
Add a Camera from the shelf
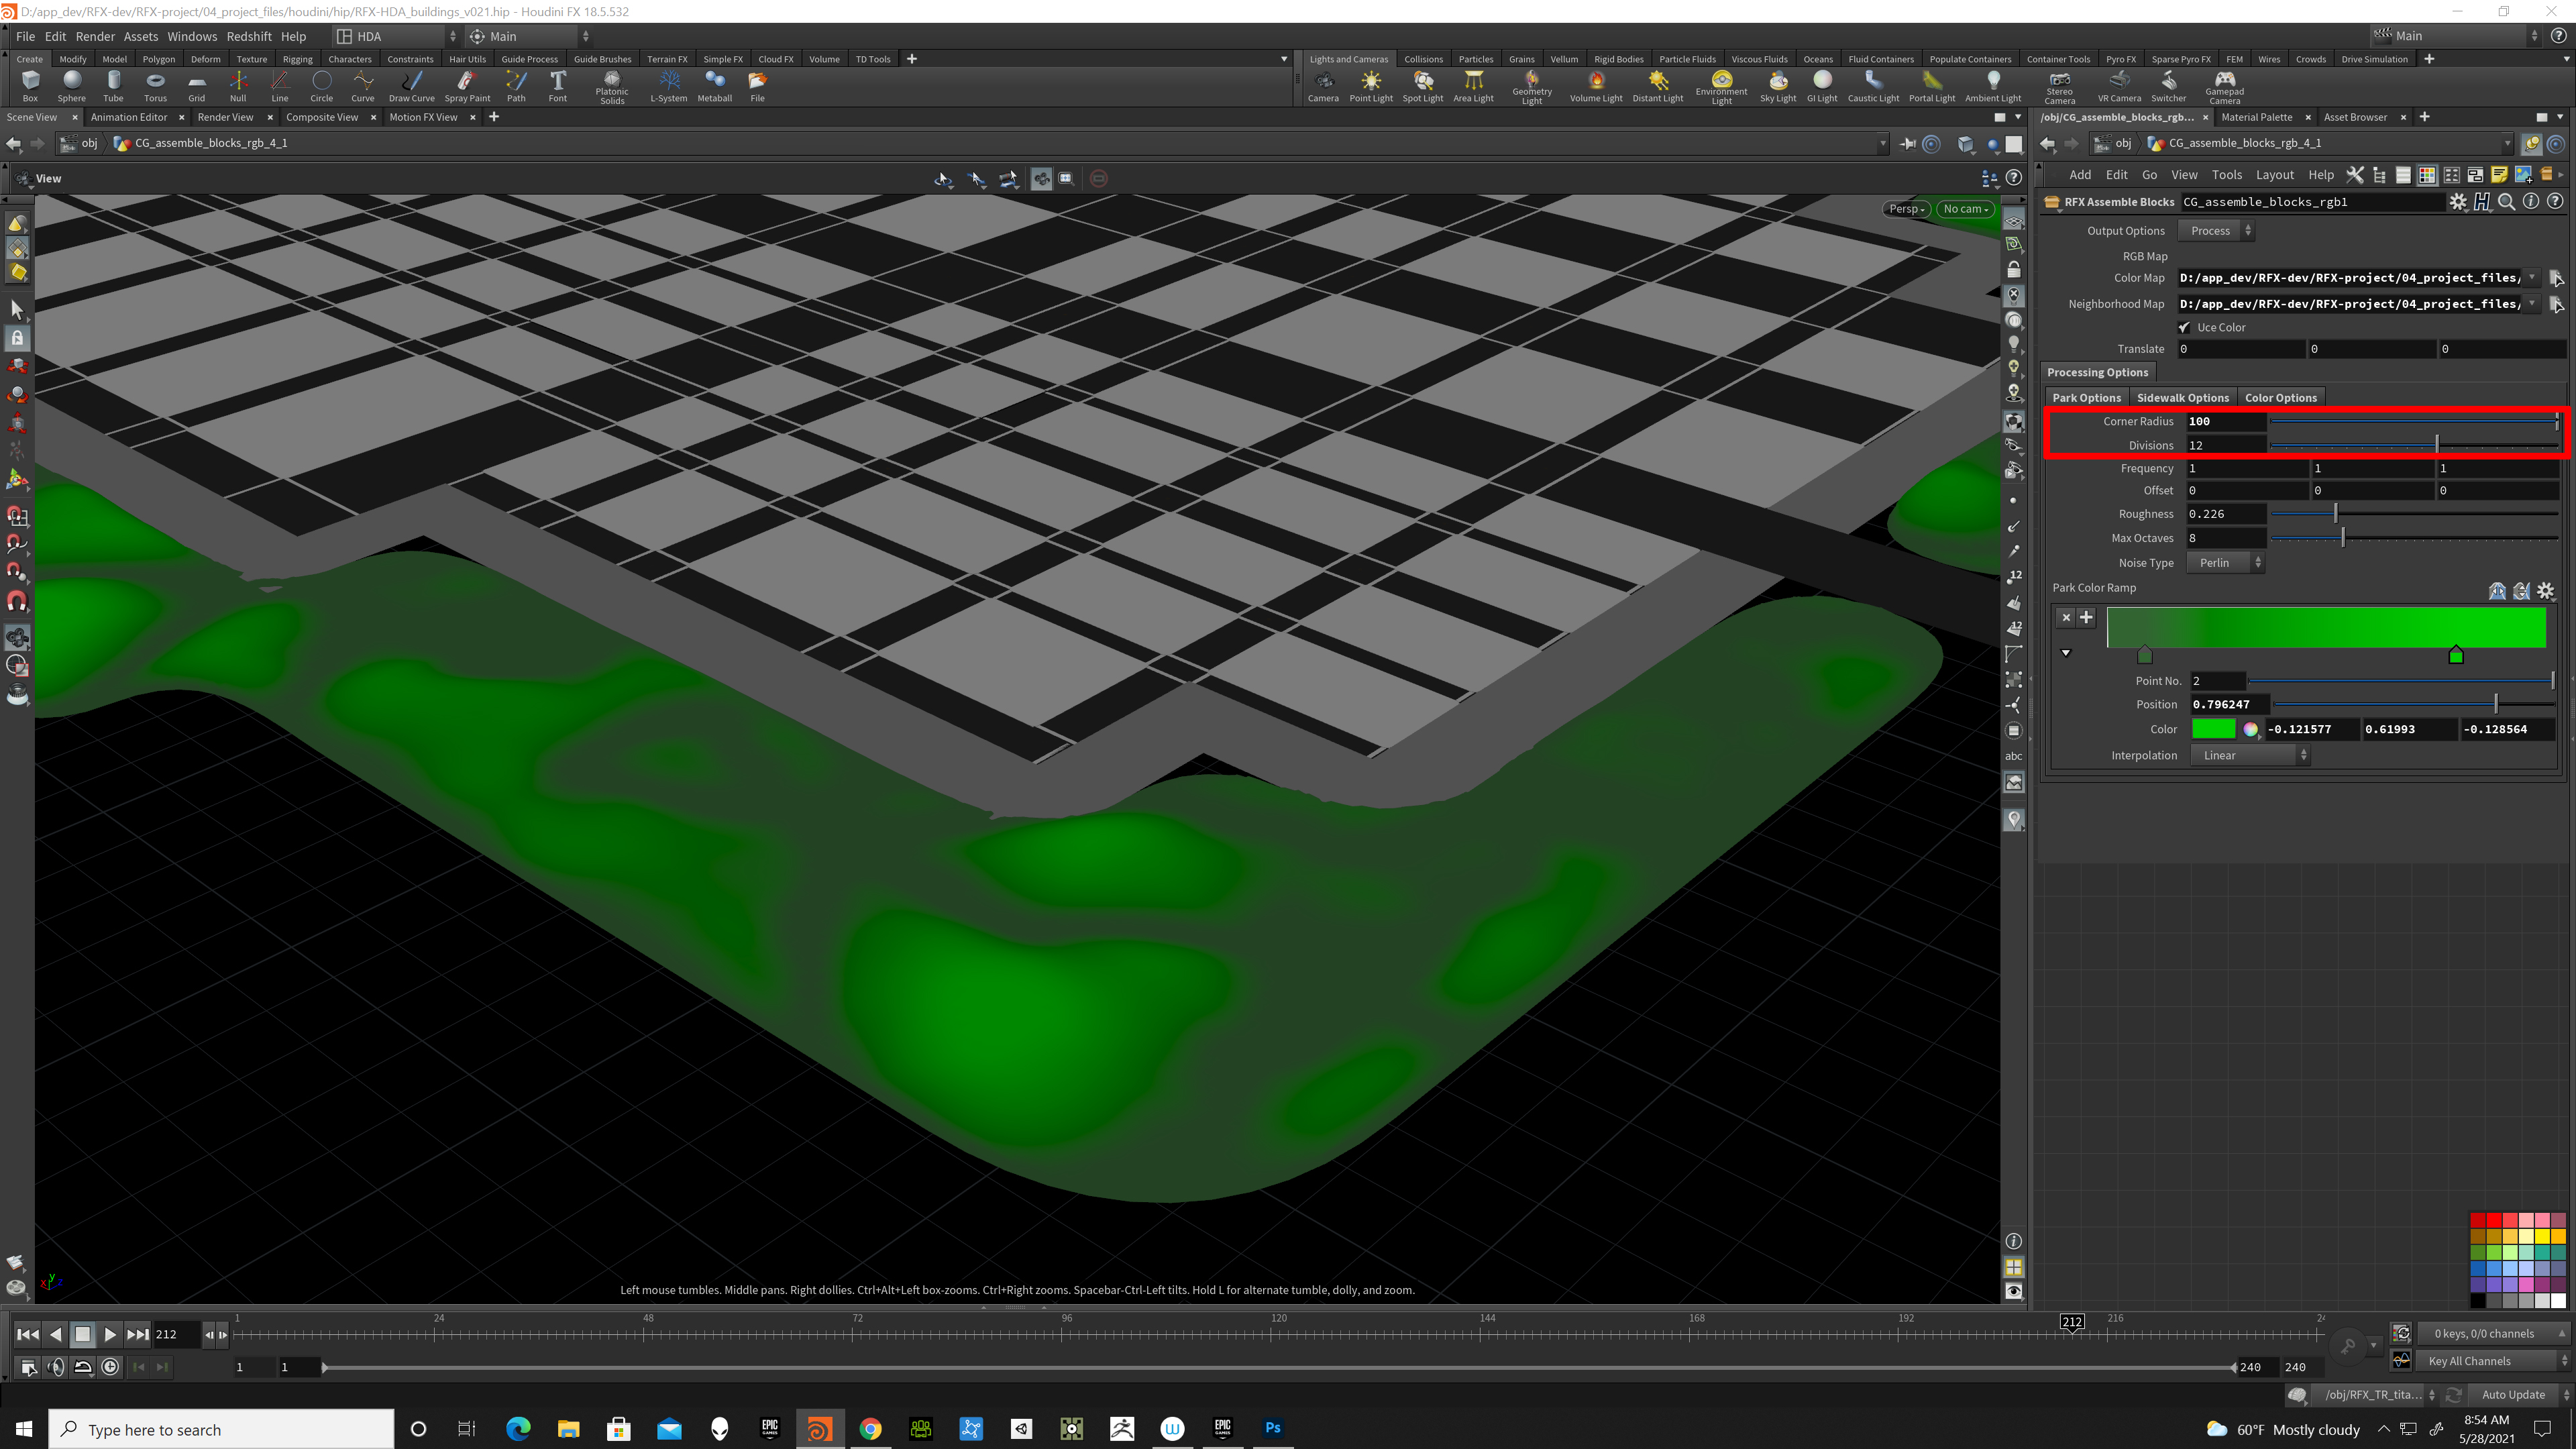1323,86
